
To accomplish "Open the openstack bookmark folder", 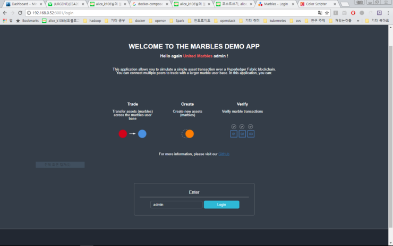I will [225, 21].
